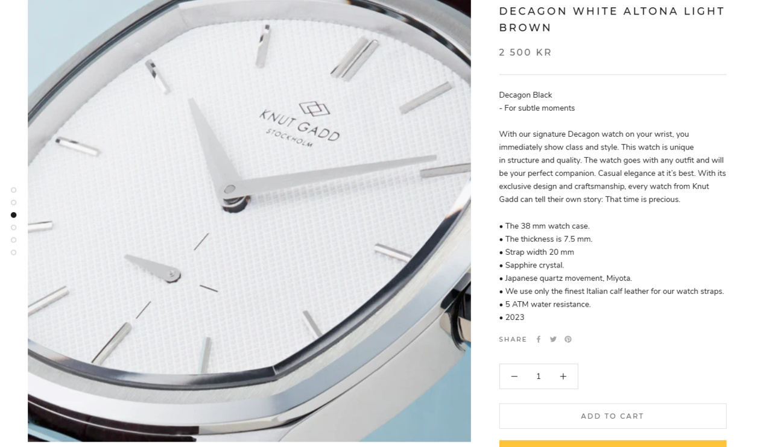Select the fifth image slide dot
The height and width of the screenshot is (447, 772).
point(13,240)
